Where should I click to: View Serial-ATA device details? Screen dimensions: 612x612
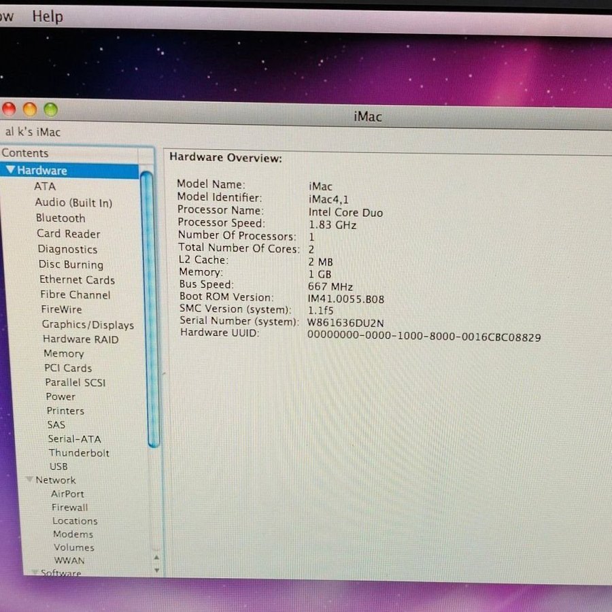point(74,439)
